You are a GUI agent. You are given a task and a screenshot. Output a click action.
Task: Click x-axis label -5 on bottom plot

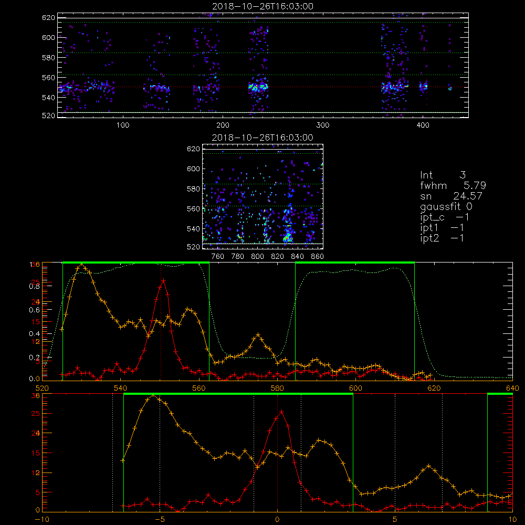point(160,520)
